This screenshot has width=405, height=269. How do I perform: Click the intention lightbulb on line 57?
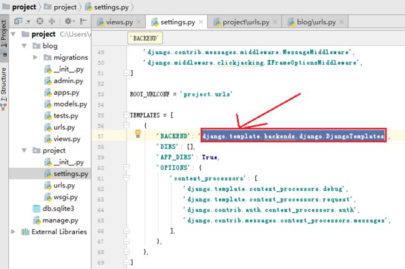coord(138,134)
